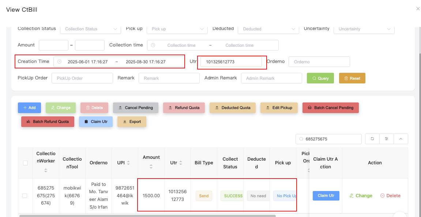Viewport: 421px width, 217px height.
Task: Click the Batch Cancel Pending button
Action: (x=330, y=108)
